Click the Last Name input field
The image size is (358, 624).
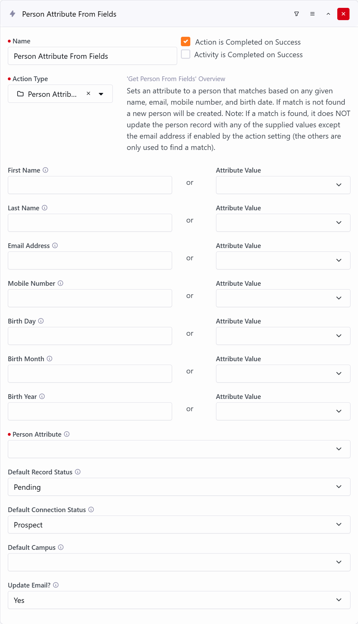coord(90,223)
